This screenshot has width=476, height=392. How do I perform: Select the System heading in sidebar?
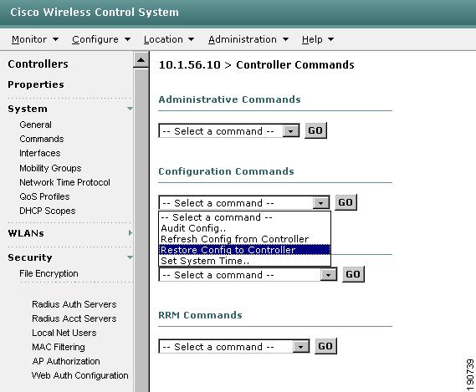(x=28, y=109)
